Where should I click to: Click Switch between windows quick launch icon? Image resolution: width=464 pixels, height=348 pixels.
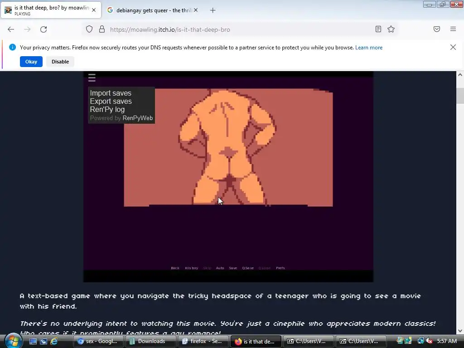(x=43, y=341)
